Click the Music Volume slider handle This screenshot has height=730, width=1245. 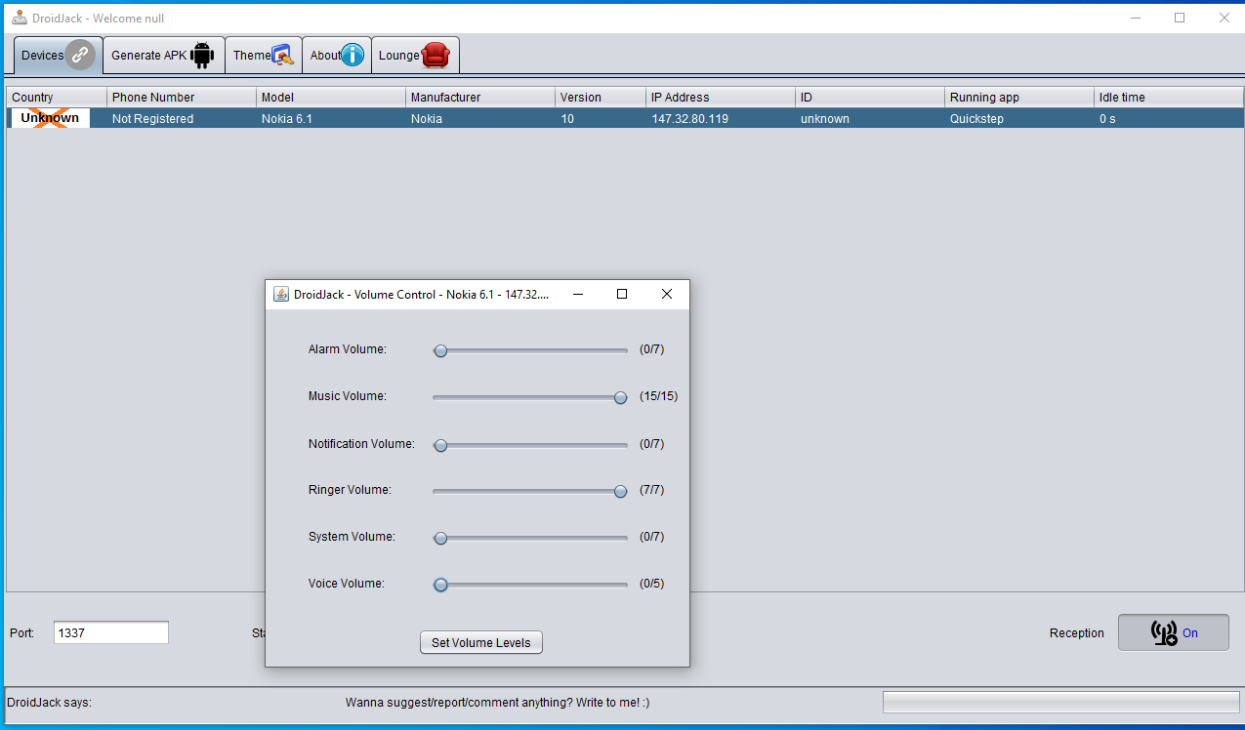pos(620,397)
